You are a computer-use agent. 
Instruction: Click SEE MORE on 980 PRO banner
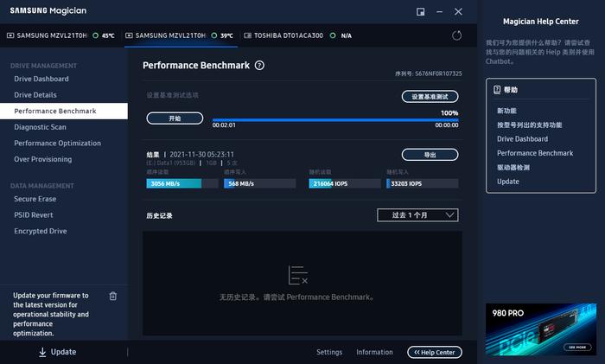pyautogui.click(x=577, y=347)
